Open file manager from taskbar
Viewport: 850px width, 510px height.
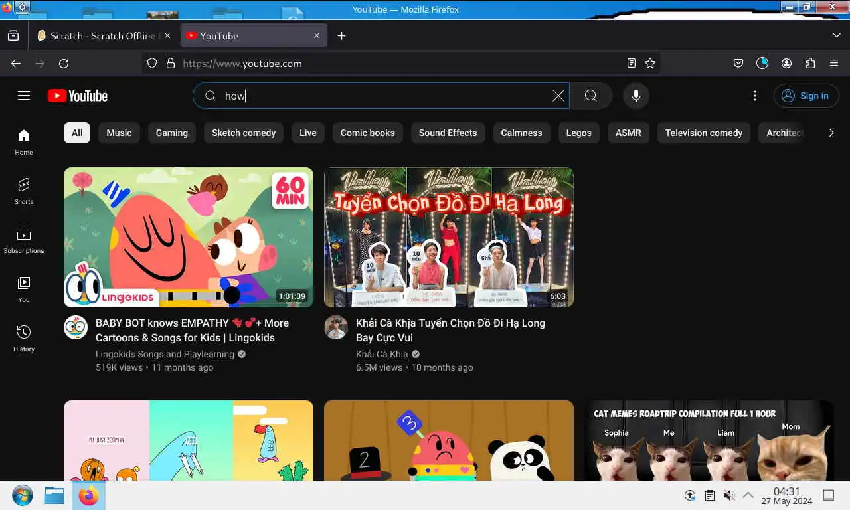pyautogui.click(x=54, y=495)
